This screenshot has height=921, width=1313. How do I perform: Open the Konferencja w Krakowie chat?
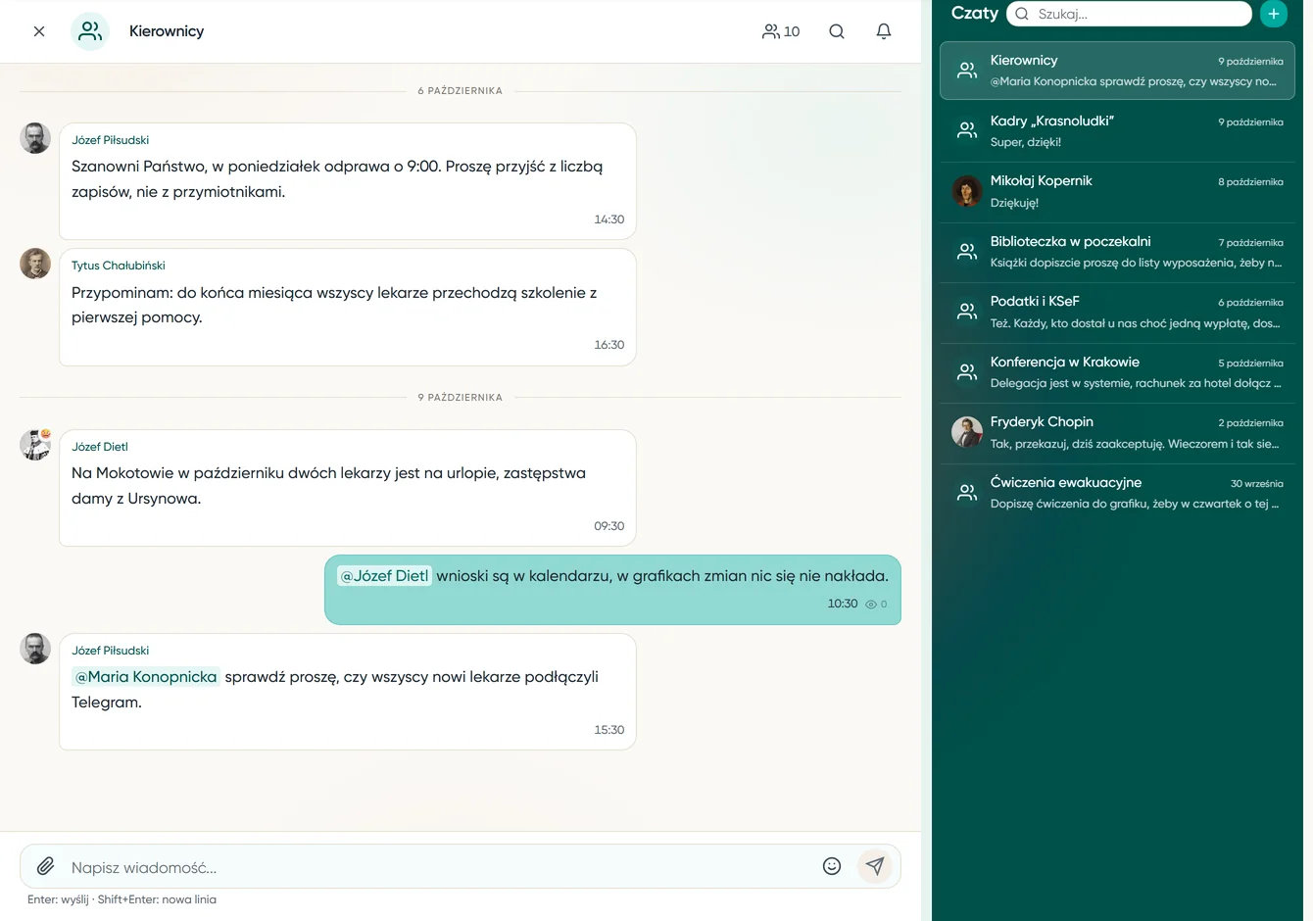1117,372
